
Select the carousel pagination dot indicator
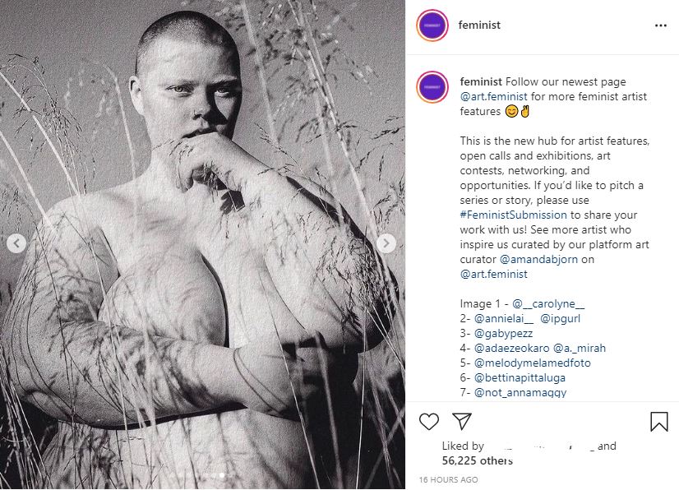222,475
